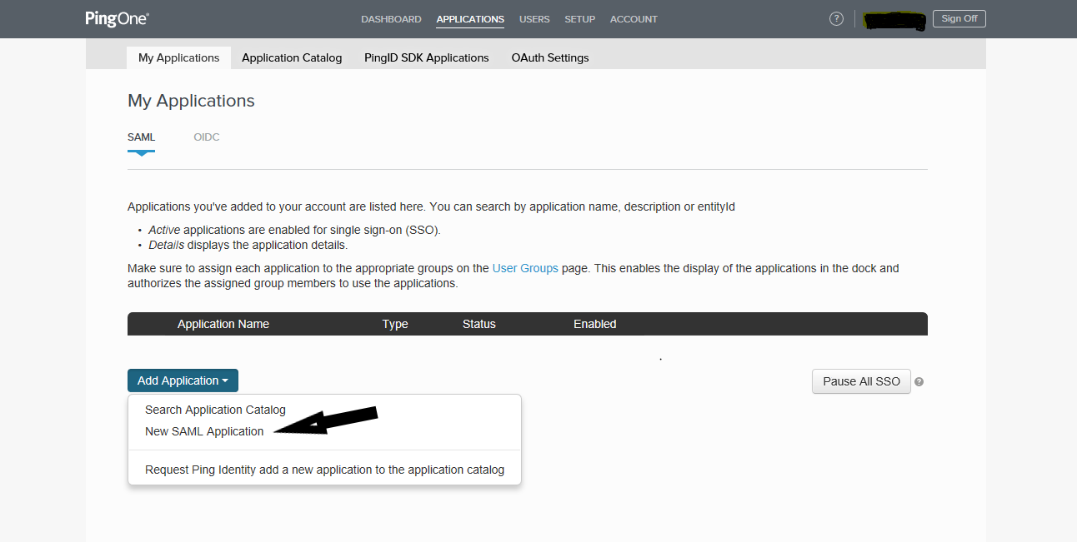The width and height of the screenshot is (1077, 542).
Task: Follow the User Groups link
Action: pos(525,268)
